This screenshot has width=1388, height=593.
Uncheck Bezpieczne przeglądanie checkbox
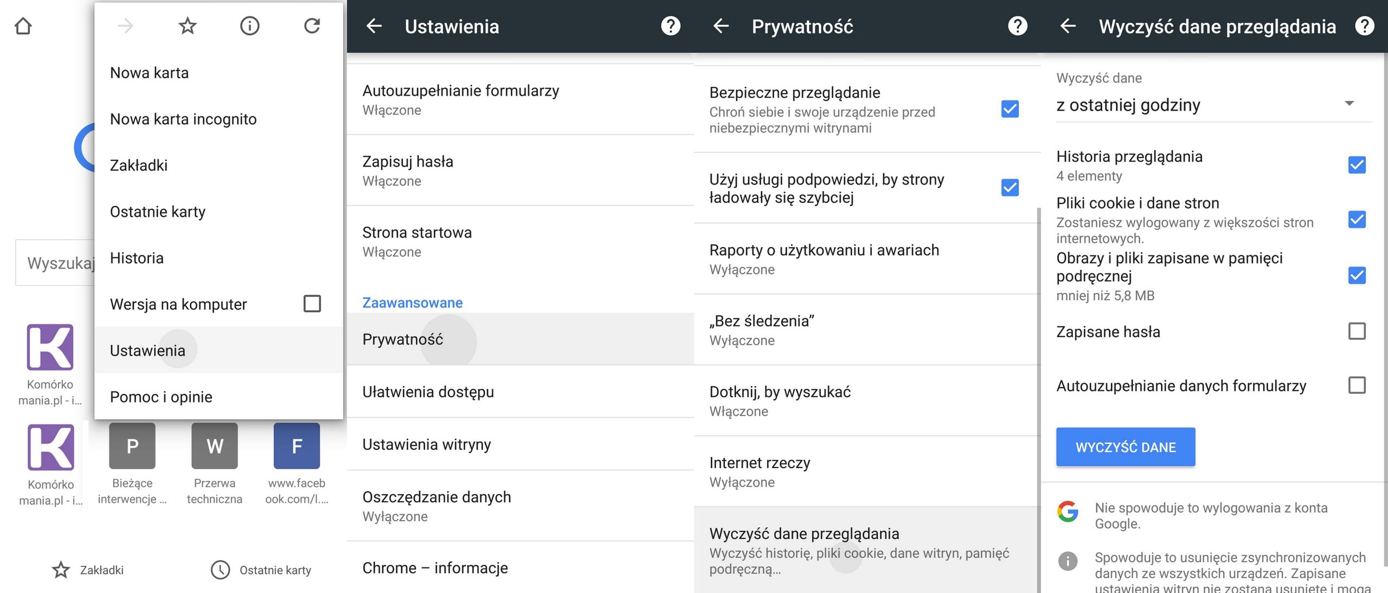[x=1010, y=109]
